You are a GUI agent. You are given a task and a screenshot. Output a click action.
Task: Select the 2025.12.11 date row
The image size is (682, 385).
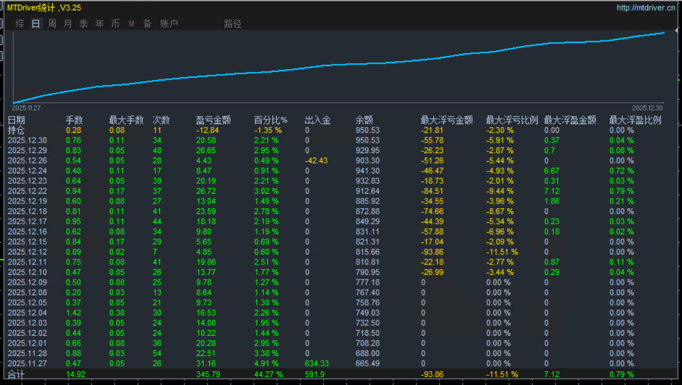coord(341,262)
